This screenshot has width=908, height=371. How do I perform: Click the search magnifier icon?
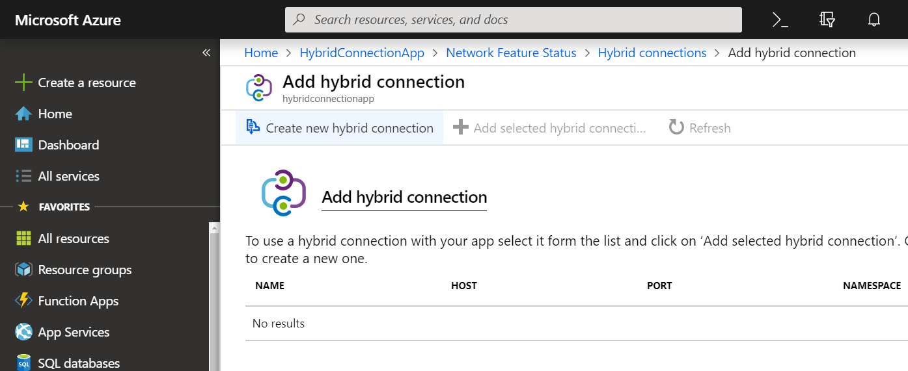299,19
